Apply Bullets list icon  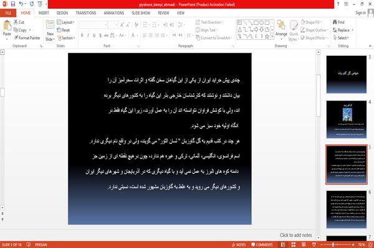pyautogui.click(x=145, y=25)
